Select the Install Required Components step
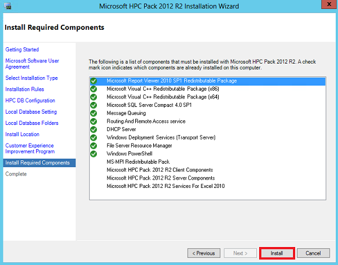 pyautogui.click(x=39, y=163)
